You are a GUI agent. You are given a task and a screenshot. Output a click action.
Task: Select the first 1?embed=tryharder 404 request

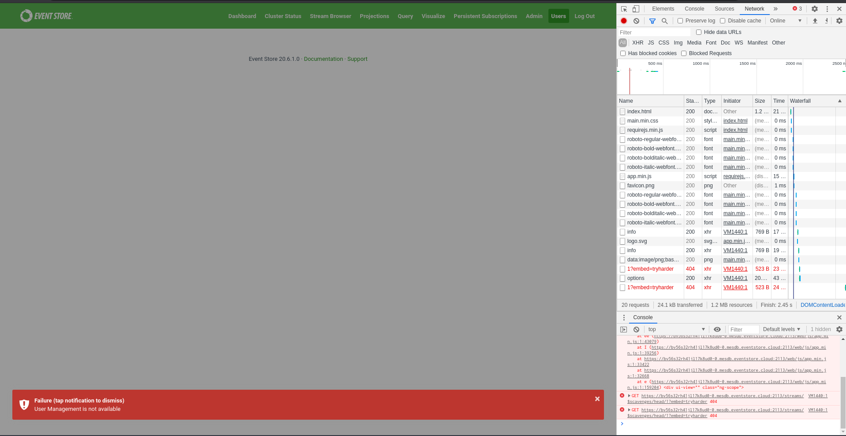click(x=650, y=269)
